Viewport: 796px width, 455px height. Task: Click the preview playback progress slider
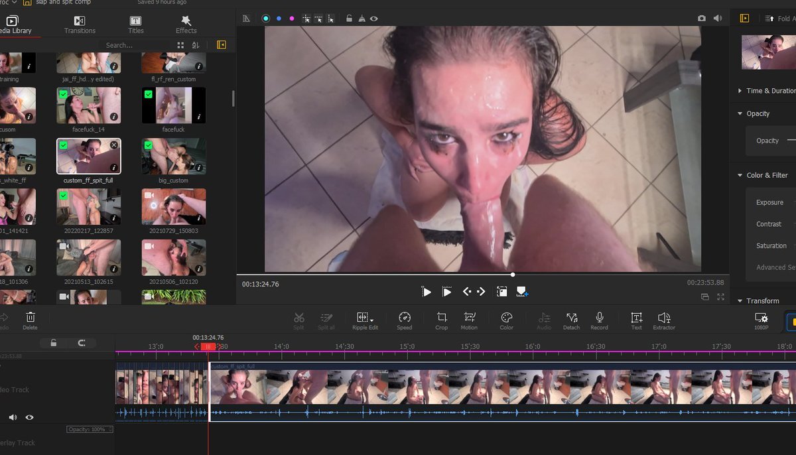tap(513, 275)
